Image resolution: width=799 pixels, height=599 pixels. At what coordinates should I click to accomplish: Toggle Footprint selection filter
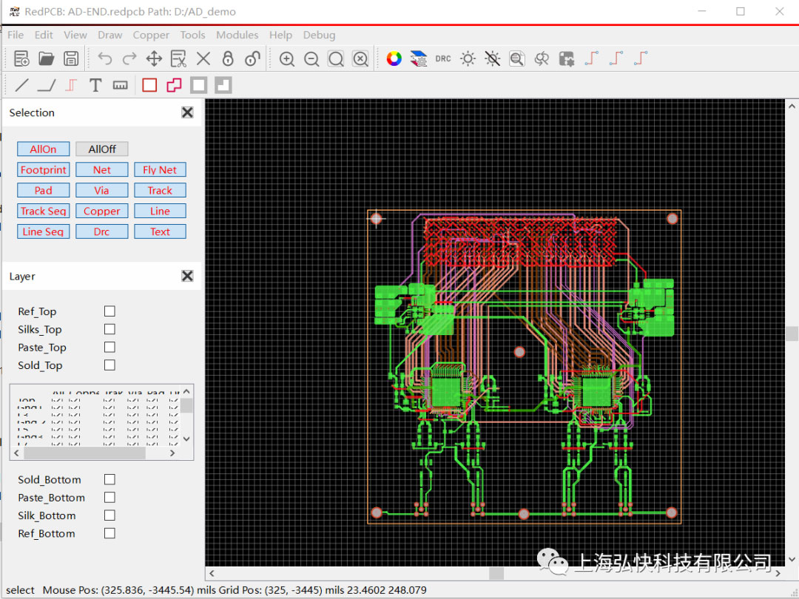[44, 169]
